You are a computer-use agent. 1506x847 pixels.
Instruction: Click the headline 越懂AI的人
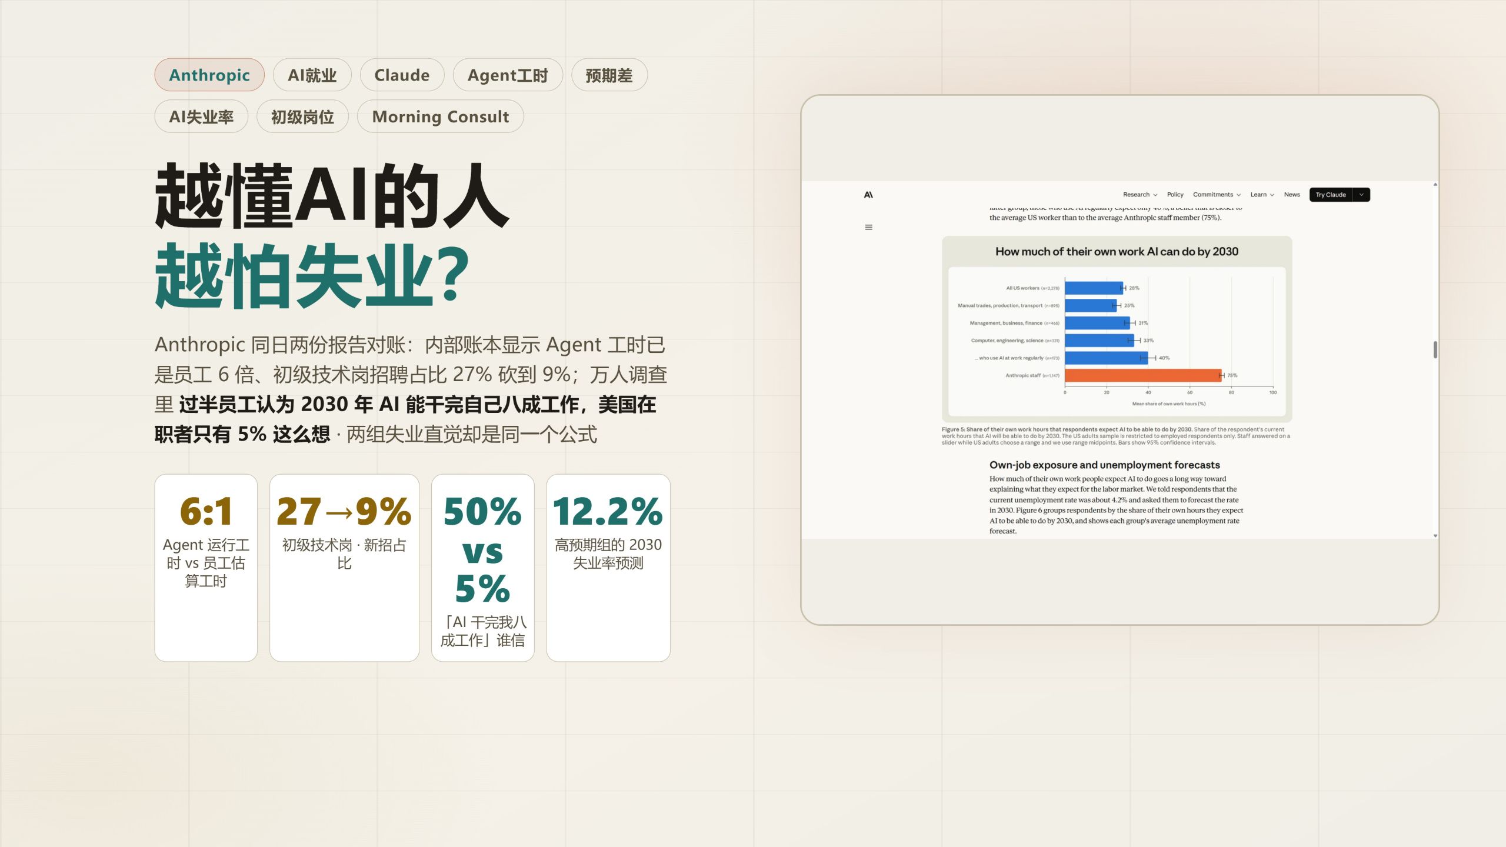332,196
